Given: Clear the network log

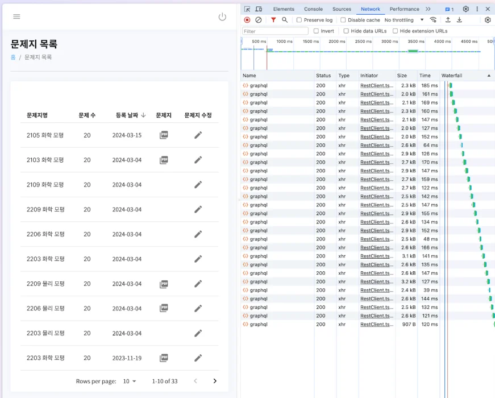Looking at the screenshot, I should pyautogui.click(x=259, y=20).
